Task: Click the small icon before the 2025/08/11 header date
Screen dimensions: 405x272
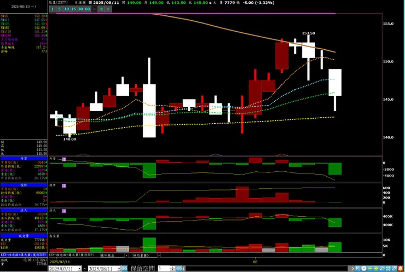Action: tap(90, 3)
